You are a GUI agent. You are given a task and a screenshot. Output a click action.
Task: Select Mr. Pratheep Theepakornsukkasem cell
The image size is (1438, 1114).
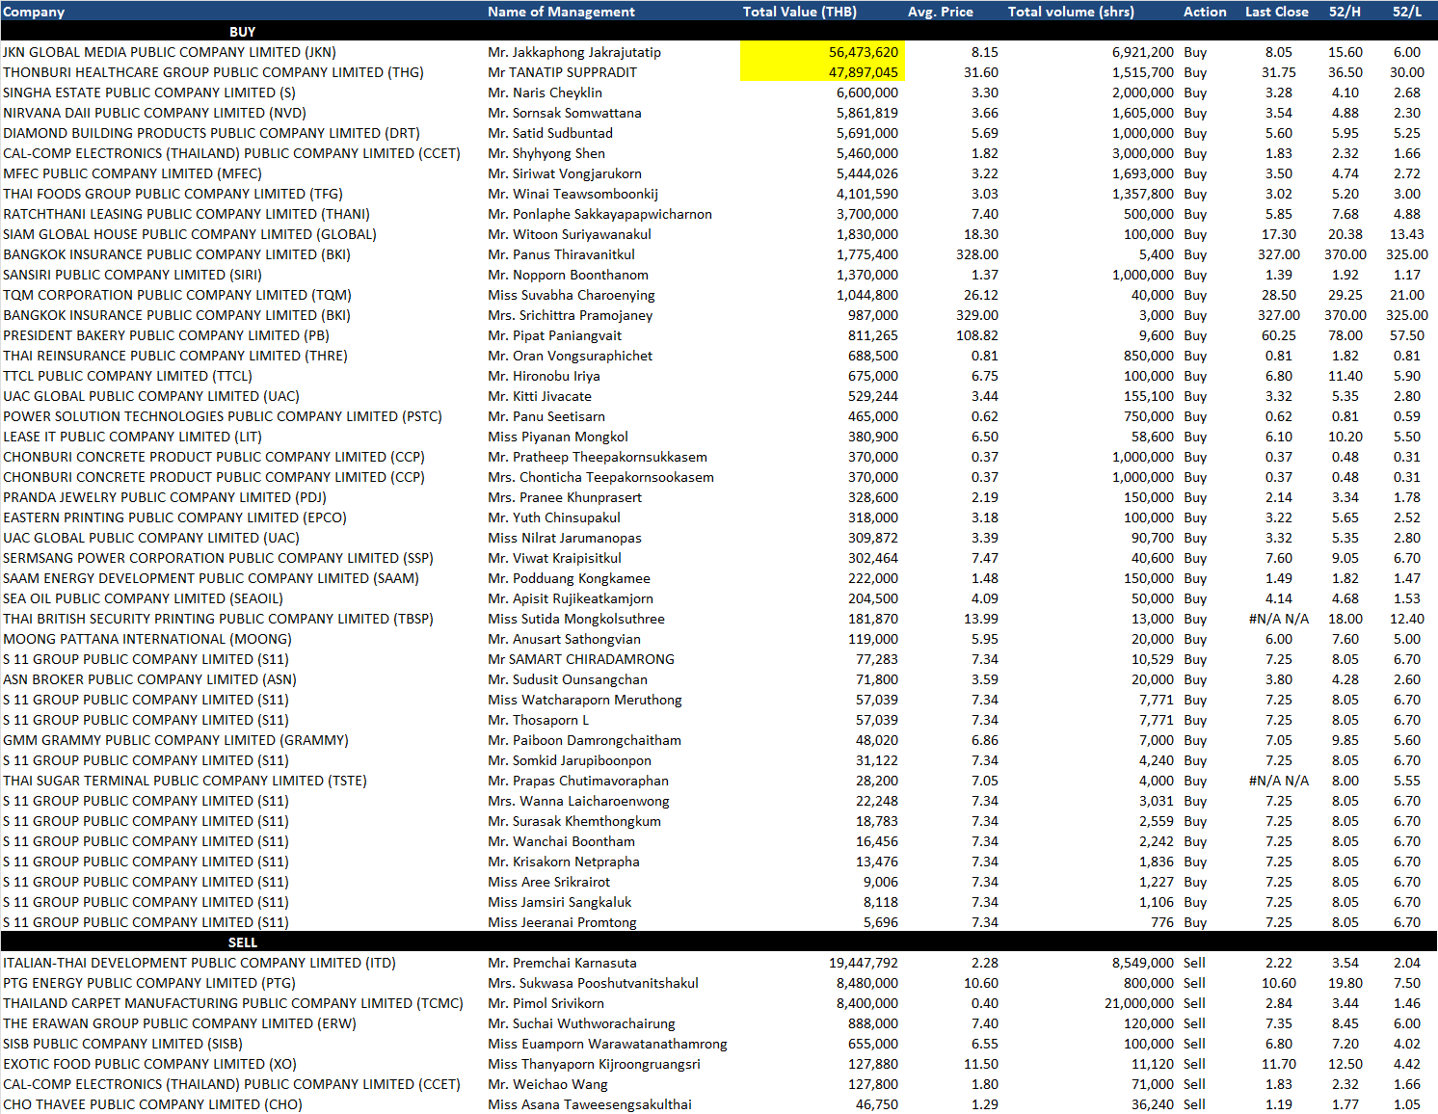click(x=598, y=457)
